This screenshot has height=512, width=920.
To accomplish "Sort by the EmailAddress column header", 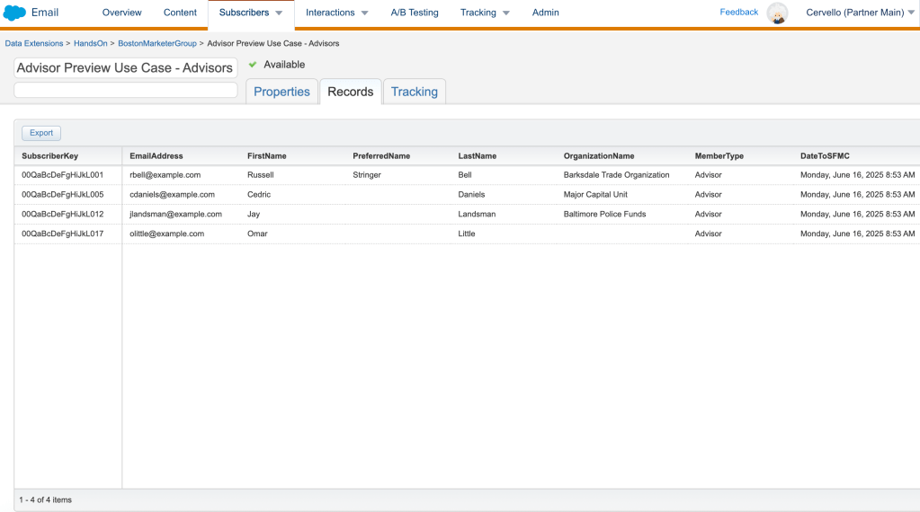I will coord(156,156).
